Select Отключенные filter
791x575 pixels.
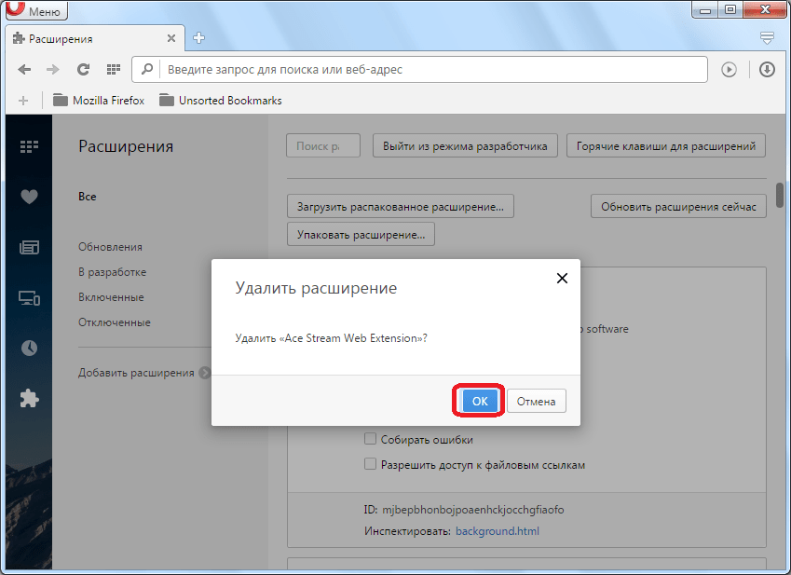115,322
